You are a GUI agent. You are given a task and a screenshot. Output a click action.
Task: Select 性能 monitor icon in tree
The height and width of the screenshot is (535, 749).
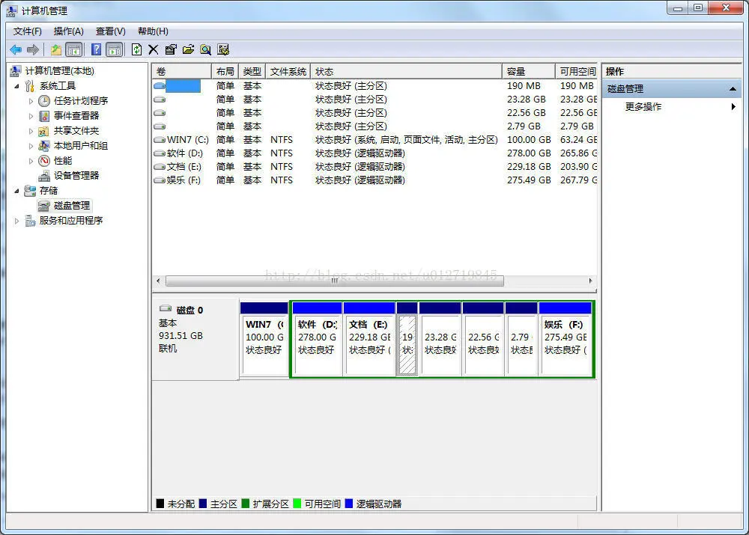pyautogui.click(x=44, y=161)
